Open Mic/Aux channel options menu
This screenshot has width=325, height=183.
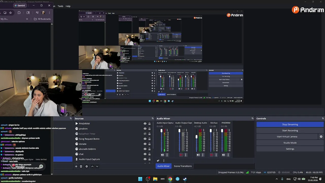tap(216, 155)
